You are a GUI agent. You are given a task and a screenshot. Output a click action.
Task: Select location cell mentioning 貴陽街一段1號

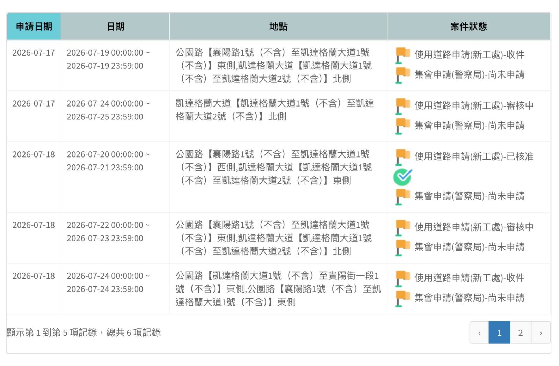pos(278,289)
